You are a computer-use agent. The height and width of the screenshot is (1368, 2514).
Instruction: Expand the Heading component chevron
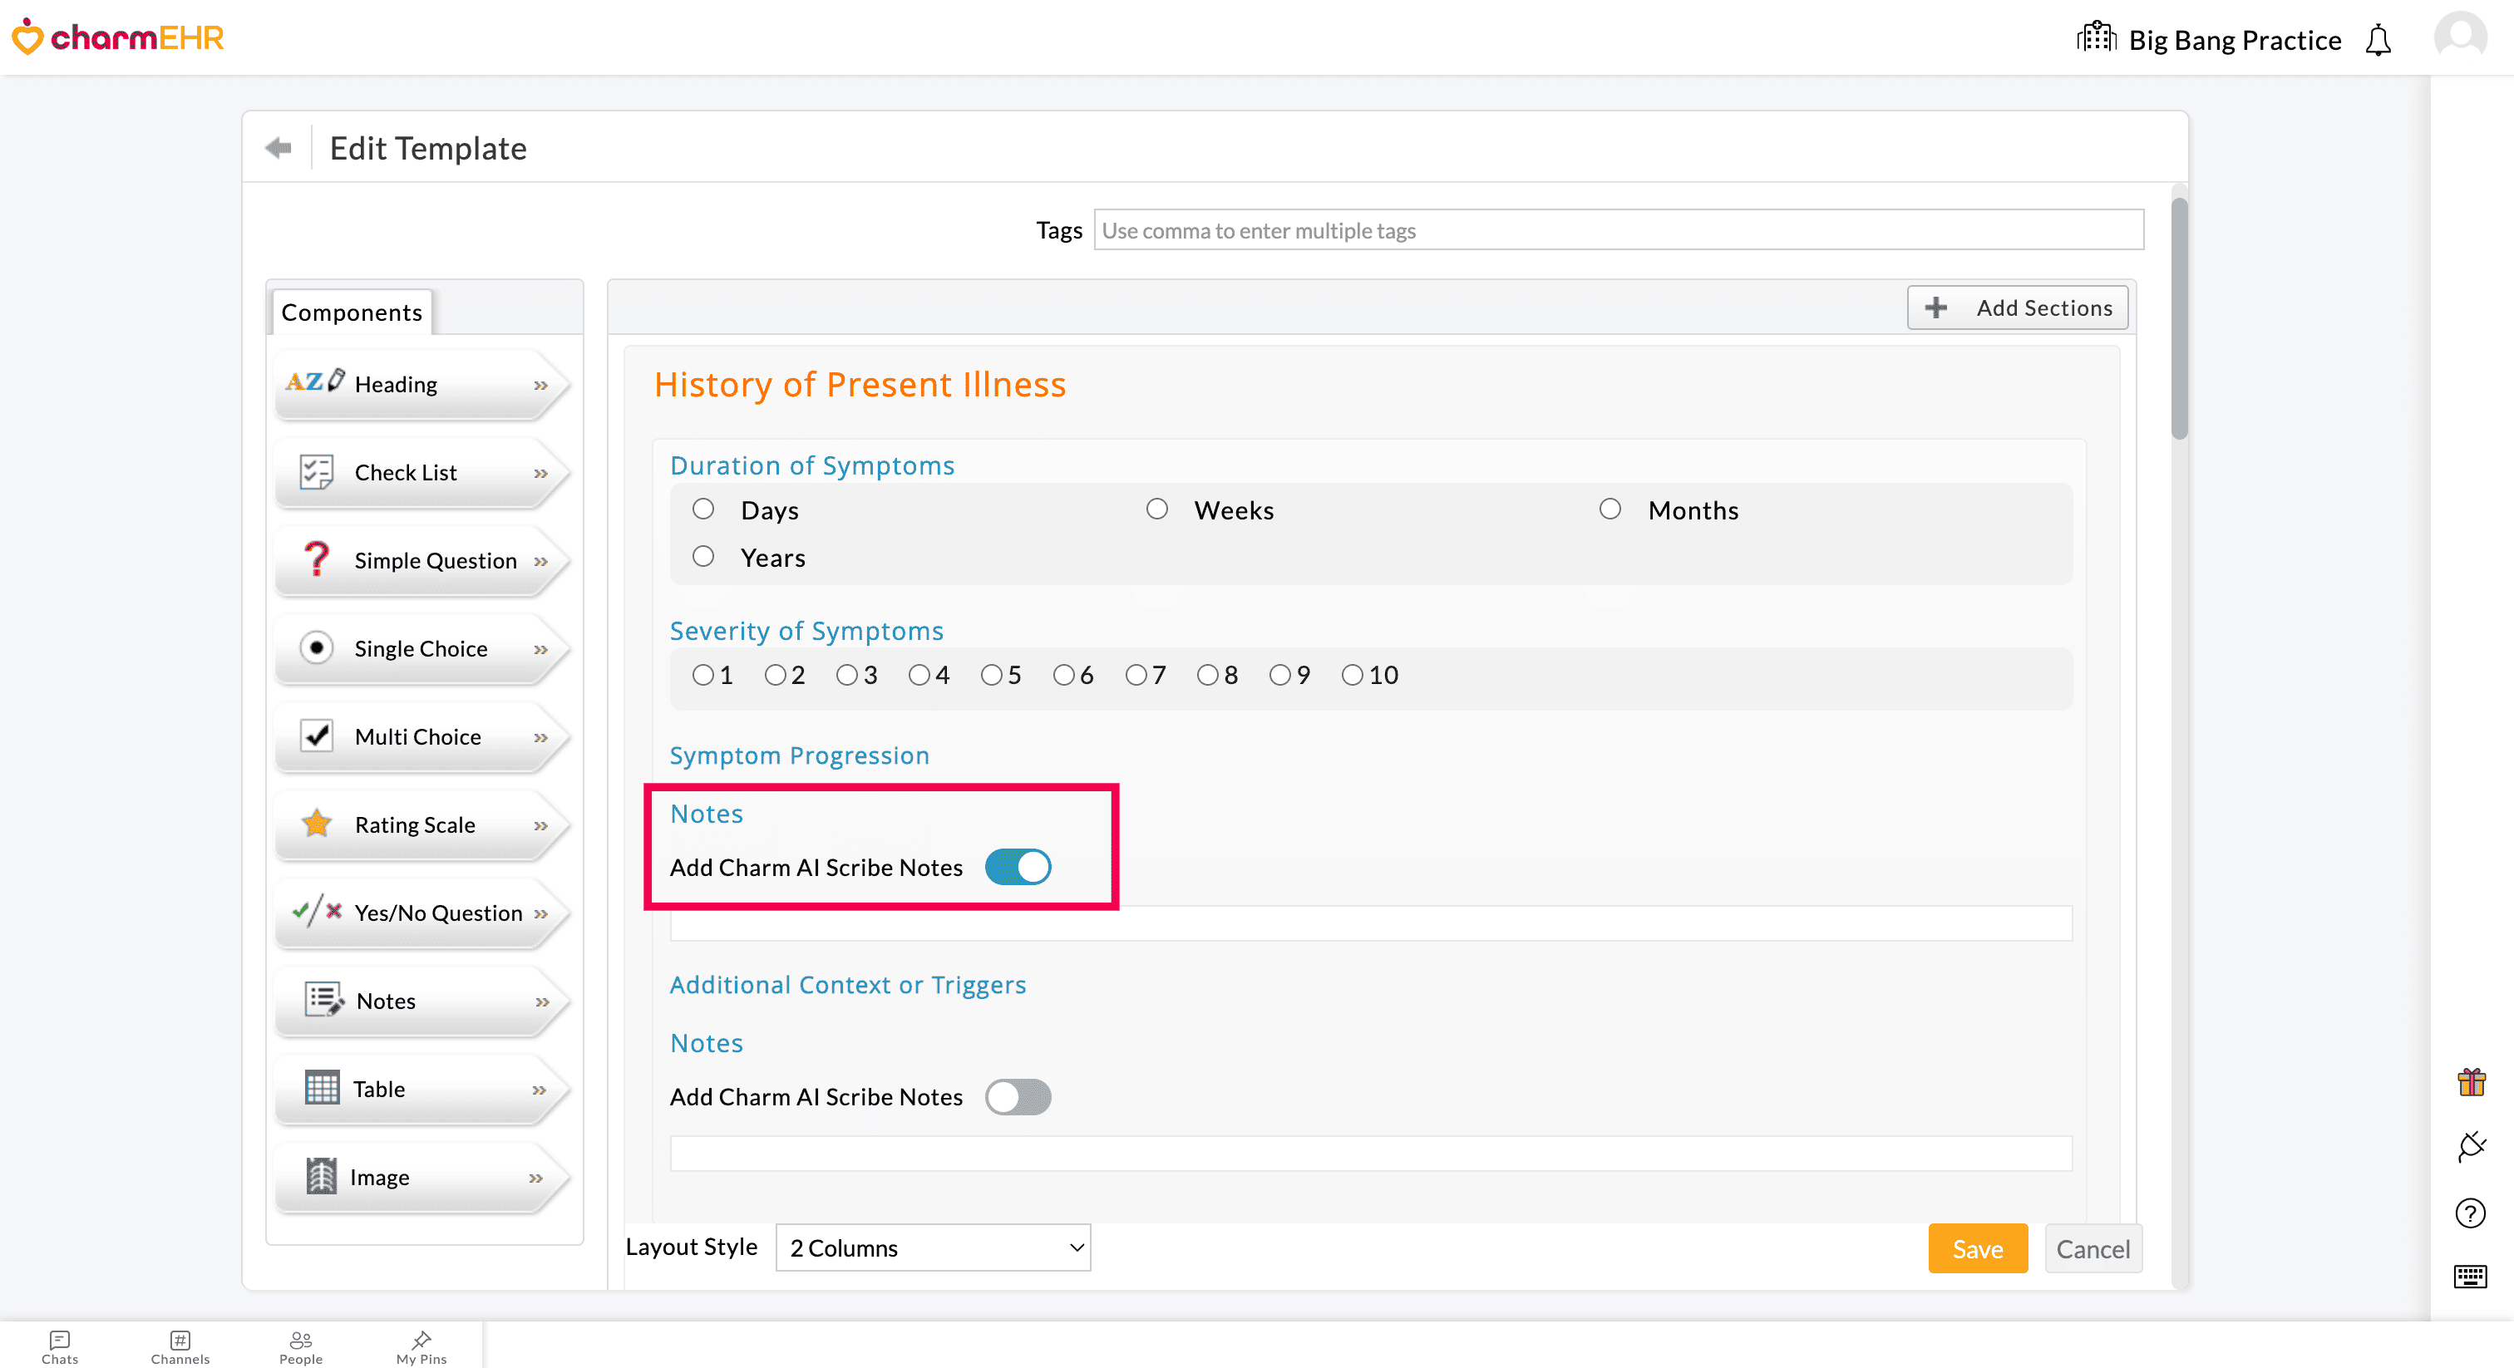(x=540, y=386)
